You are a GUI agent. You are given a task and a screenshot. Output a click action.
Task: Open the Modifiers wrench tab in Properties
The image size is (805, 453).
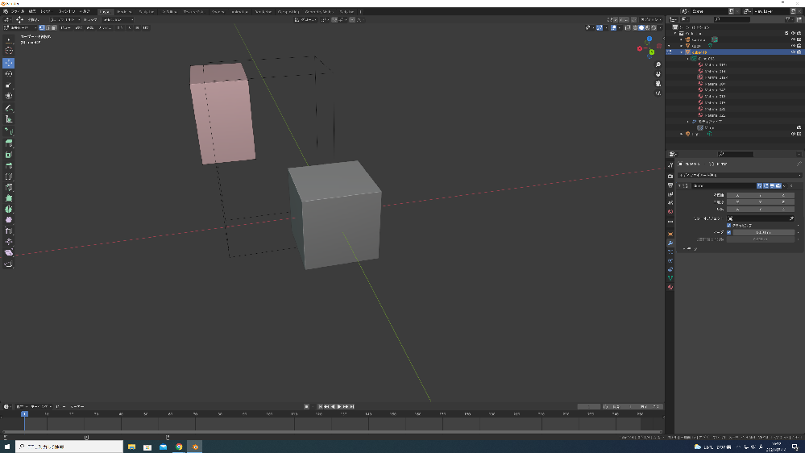(670, 243)
